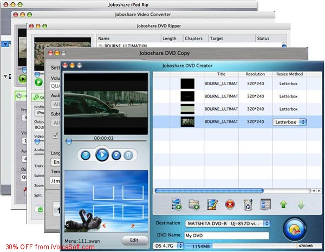Click the Joboshare Video Converter title bar

143,15
